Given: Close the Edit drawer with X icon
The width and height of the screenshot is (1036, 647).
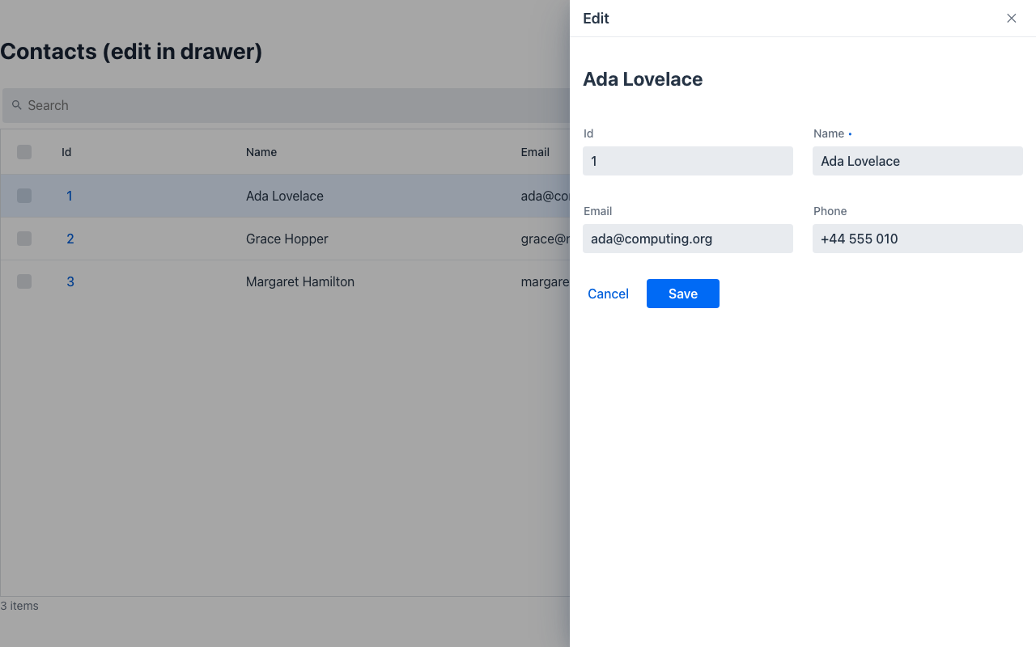Looking at the screenshot, I should [1011, 18].
